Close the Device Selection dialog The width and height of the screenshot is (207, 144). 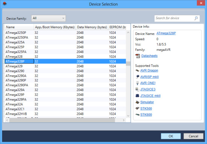pos(201,3)
